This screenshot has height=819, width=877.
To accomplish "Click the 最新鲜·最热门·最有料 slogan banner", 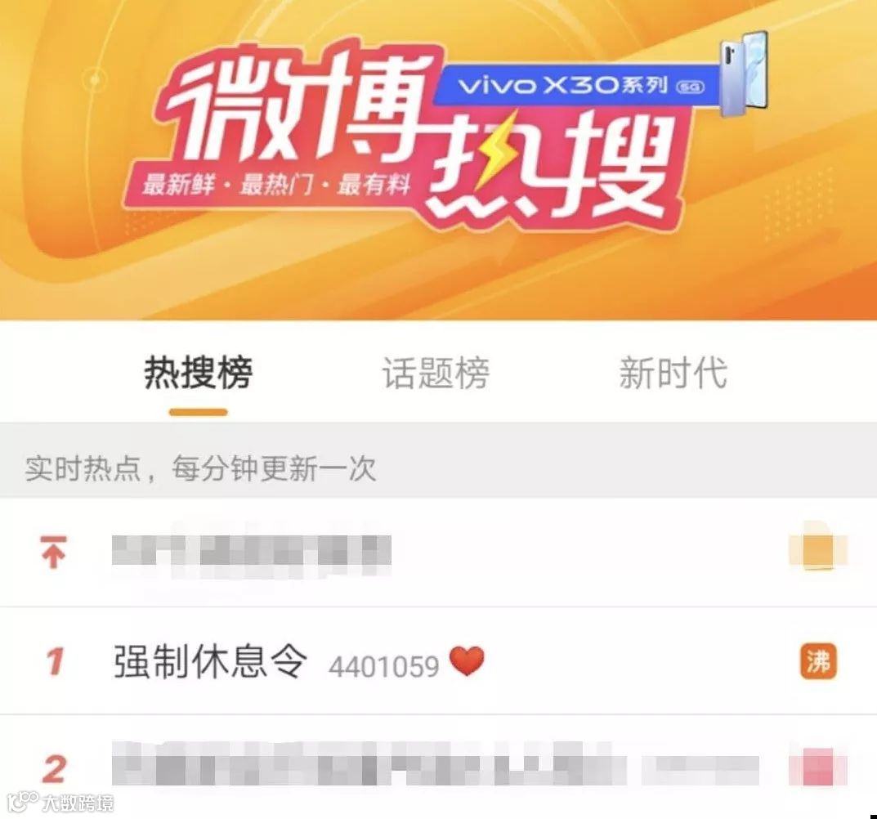I will click(x=277, y=184).
